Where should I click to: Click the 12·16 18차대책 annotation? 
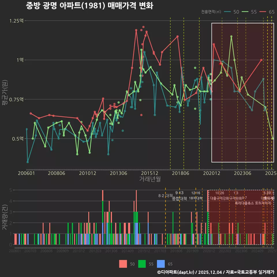click(x=196, y=196)
